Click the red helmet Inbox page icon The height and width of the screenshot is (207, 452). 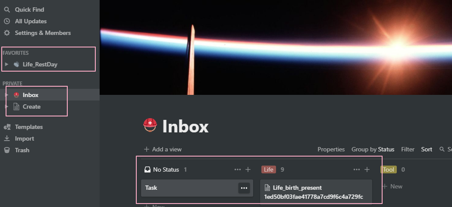pos(150,125)
